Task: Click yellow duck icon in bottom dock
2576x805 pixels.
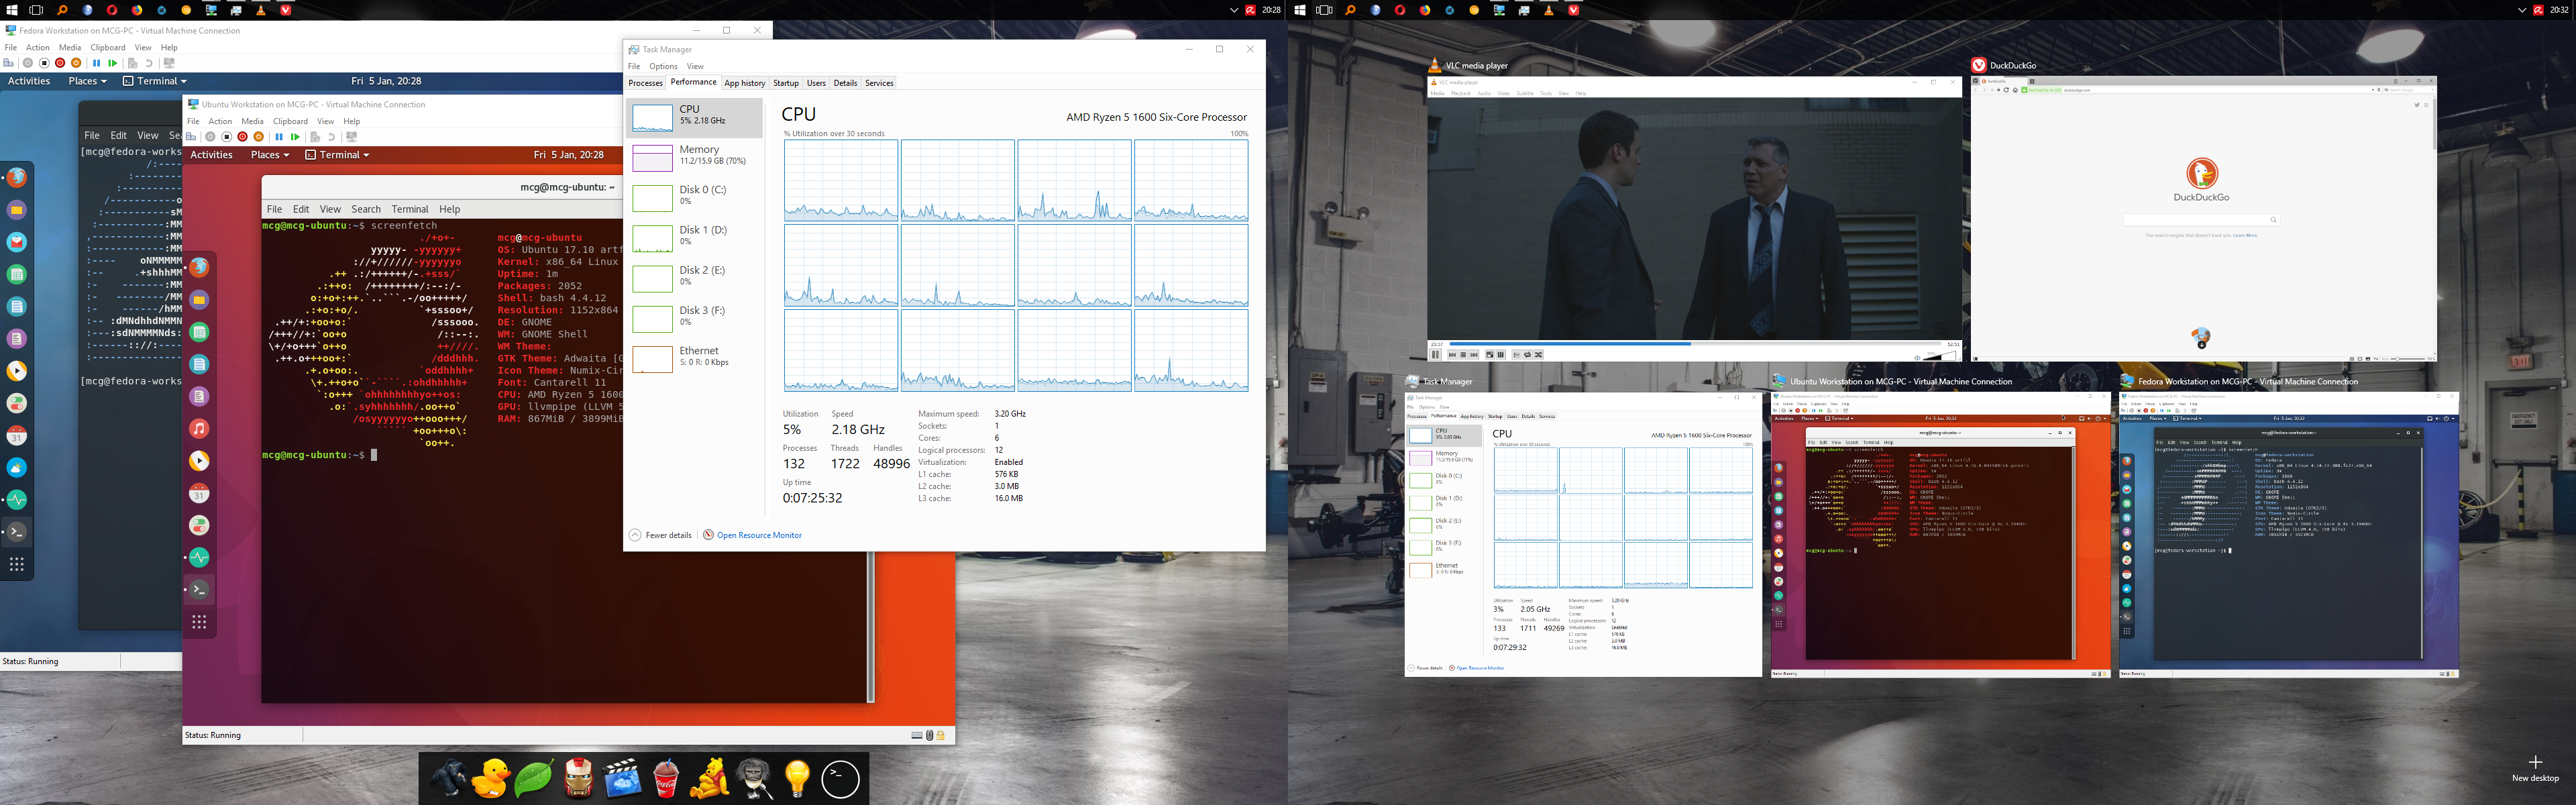Action: pyautogui.click(x=490, y=779)
